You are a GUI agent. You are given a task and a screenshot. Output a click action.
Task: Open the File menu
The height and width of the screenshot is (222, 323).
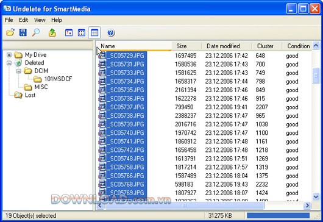click(x=9, y=20)
